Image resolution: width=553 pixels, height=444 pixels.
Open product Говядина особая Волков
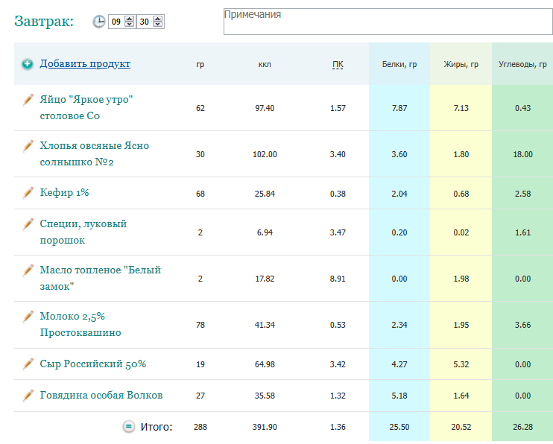coord(101,396)
